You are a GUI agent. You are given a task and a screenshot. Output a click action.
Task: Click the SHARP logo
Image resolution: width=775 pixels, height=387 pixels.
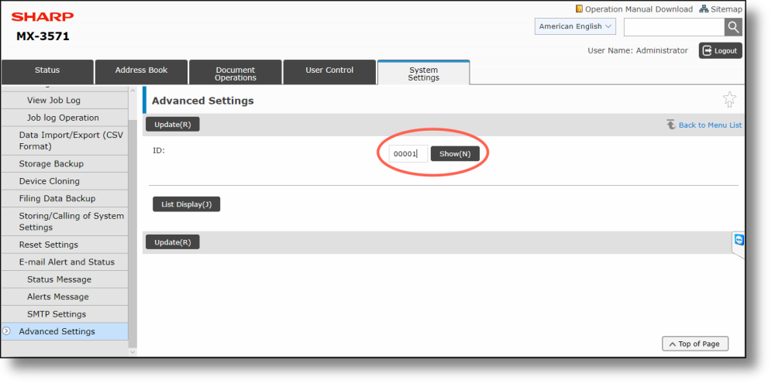(x=43, y=17)
